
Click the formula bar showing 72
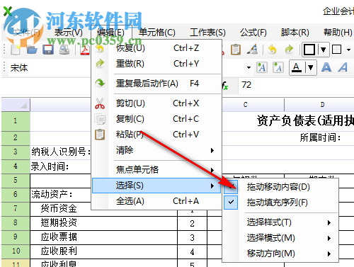tap(296, 85)
